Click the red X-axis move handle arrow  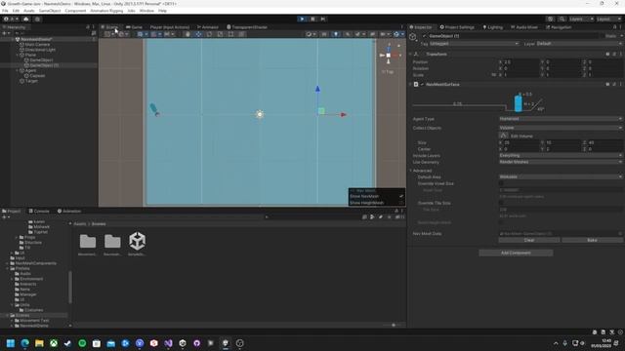343,115
